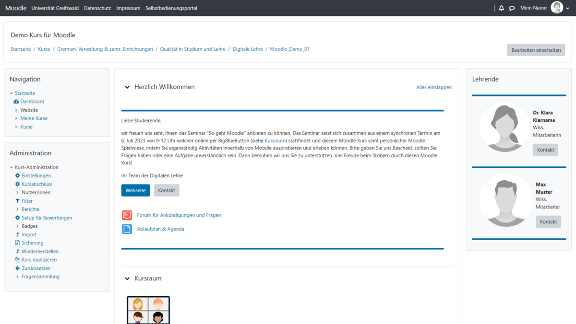
Task: Click the blue Webseite button
Action: [135, 190]
